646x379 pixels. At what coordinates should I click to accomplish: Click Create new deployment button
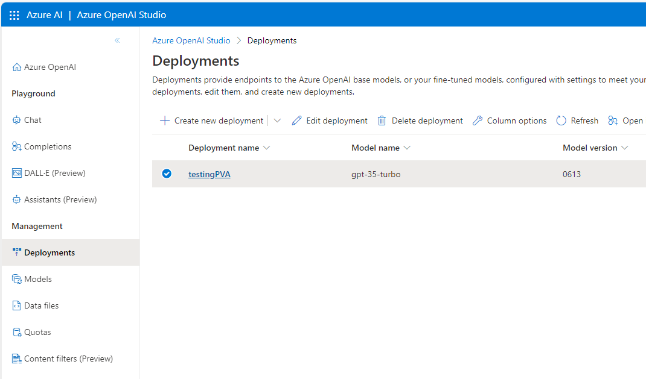(211, 121)
